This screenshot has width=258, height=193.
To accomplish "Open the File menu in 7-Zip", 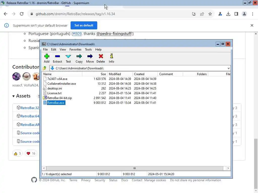I will point(45,50).
